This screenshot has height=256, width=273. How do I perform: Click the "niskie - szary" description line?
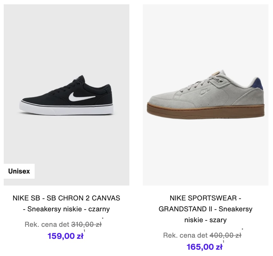pos(205,220)
